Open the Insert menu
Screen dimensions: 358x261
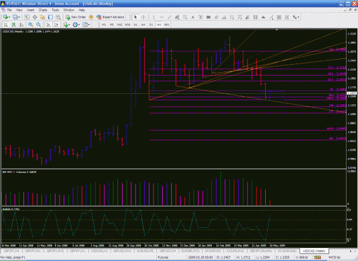pyautogui.click(x=30, y=10)
